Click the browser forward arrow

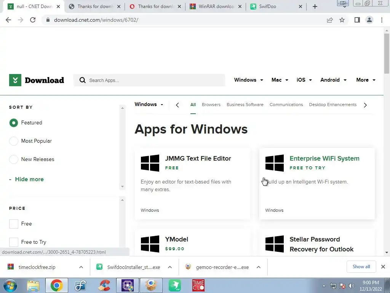(x=21, y=20)
